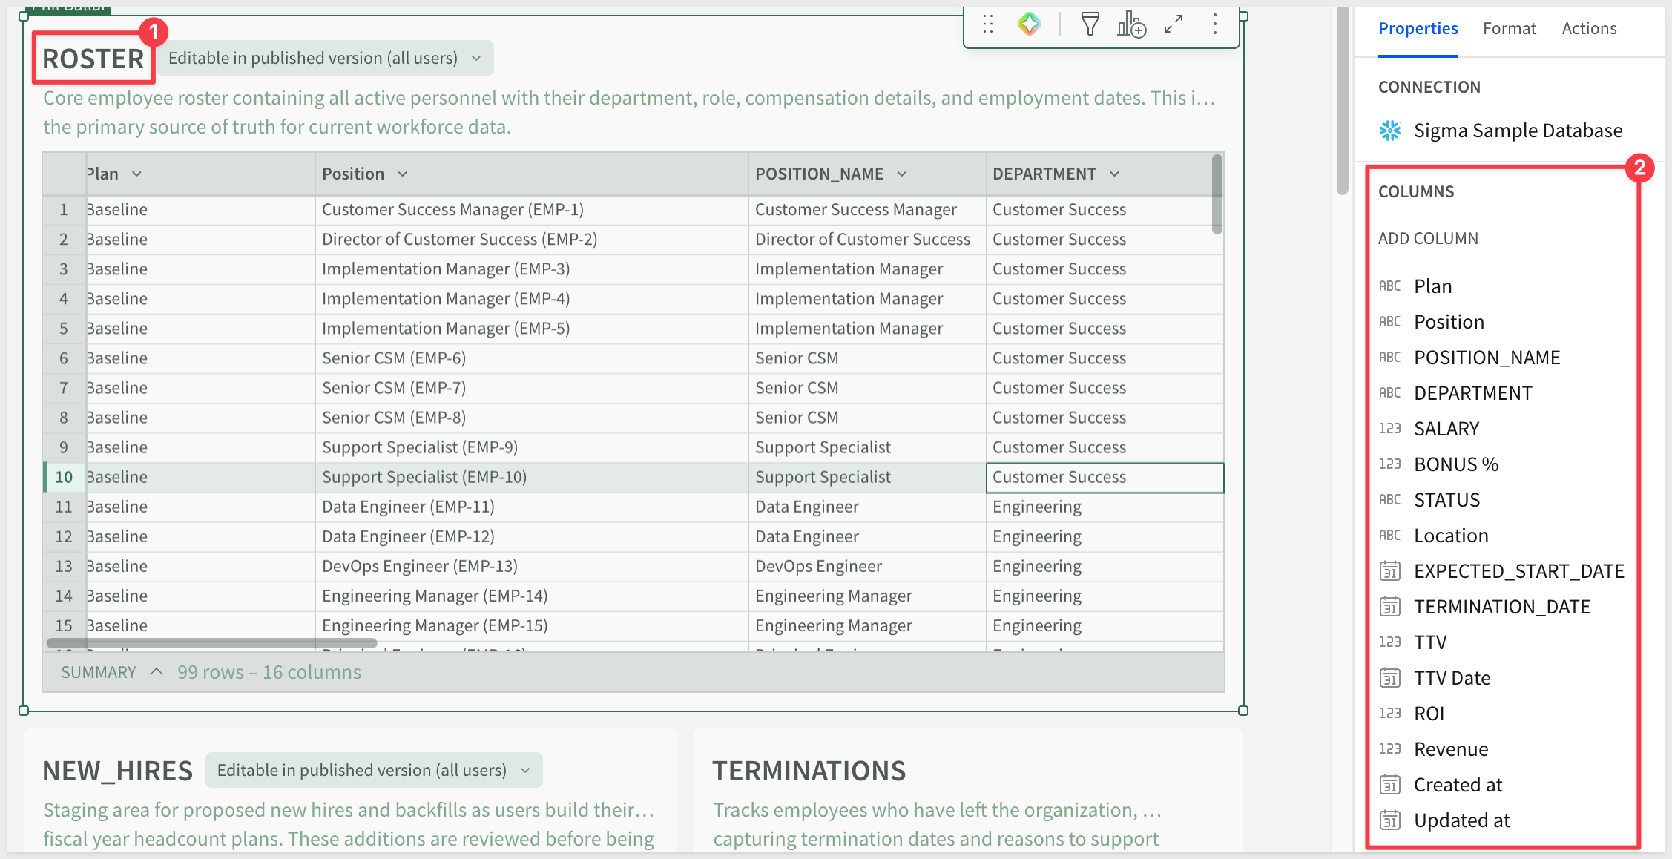This screenshot has width=1672, height=859.
Task: Select cell 'DevOps Engineer (EMP-13)'
Action: coord(532,566)
